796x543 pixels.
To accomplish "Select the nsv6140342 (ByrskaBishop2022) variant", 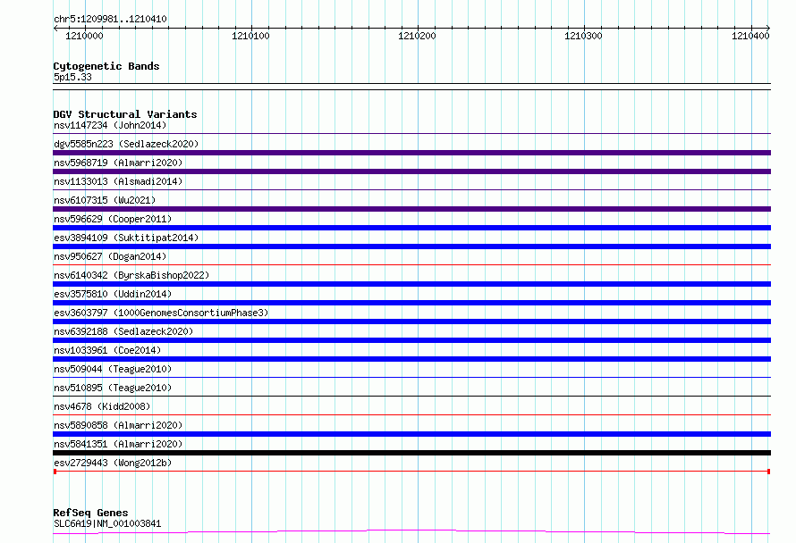I will click(131, 275).
